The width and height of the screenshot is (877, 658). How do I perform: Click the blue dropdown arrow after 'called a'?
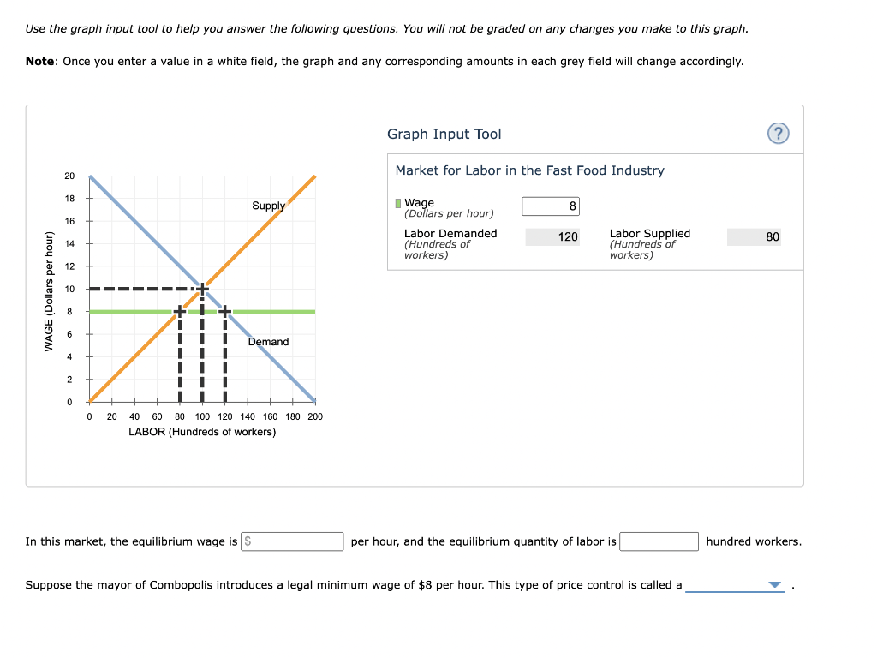[775, 584]
